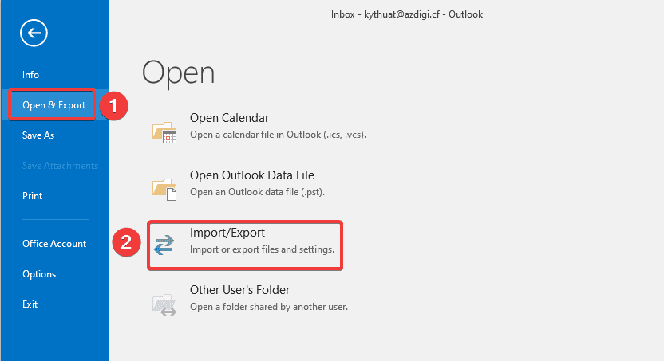664x361 pixels.
Task: Click the greyed-out Save Attachments item
Action: 60,166
